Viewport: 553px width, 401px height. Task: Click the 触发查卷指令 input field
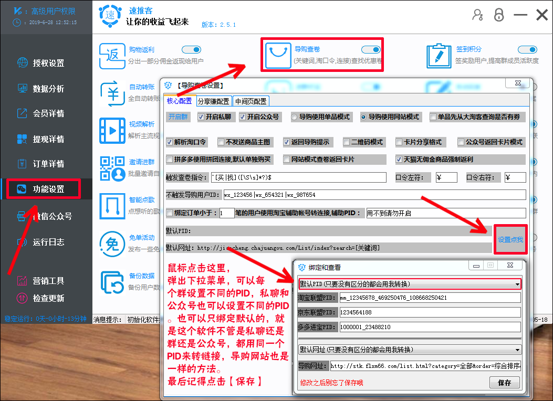pos(298,177)
